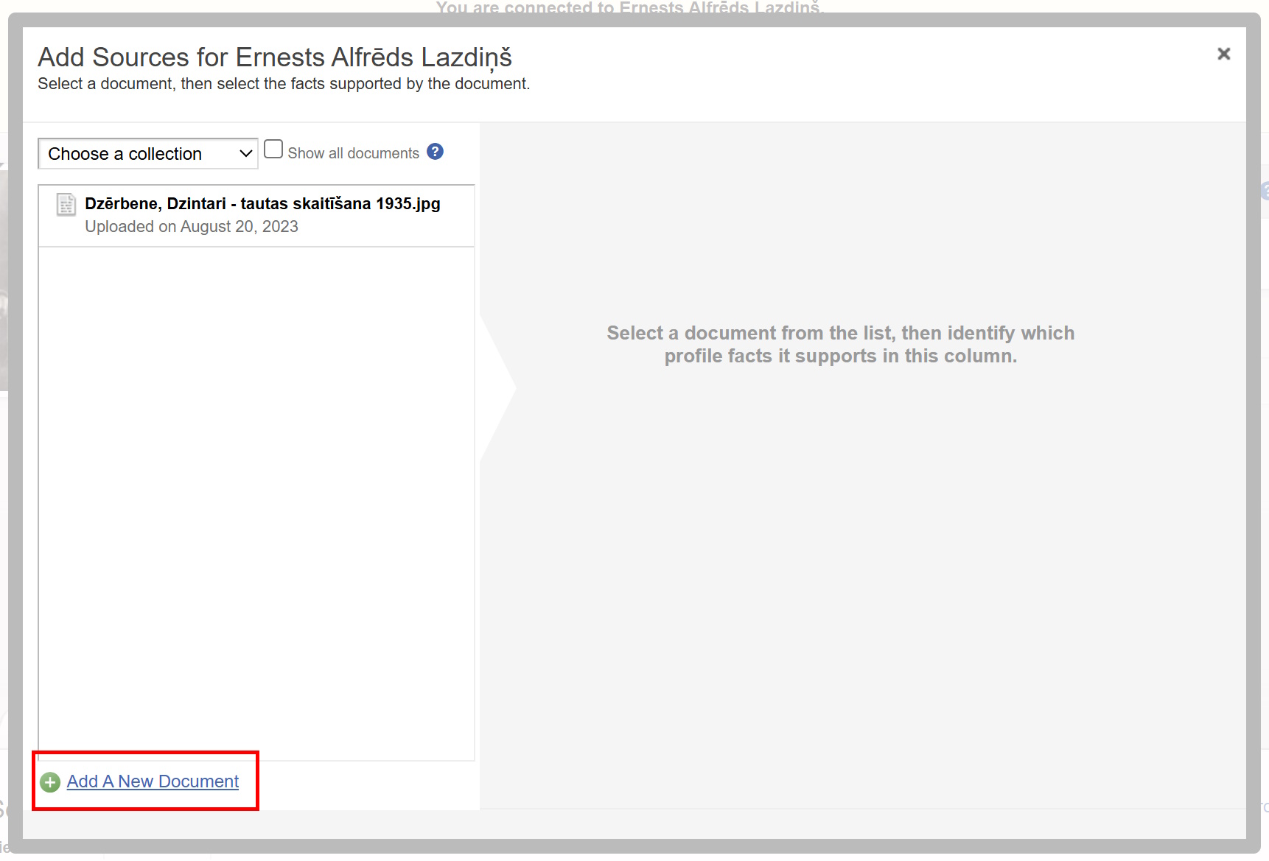
Task: Click the empty area of the document list
Action: pos(256,501)
